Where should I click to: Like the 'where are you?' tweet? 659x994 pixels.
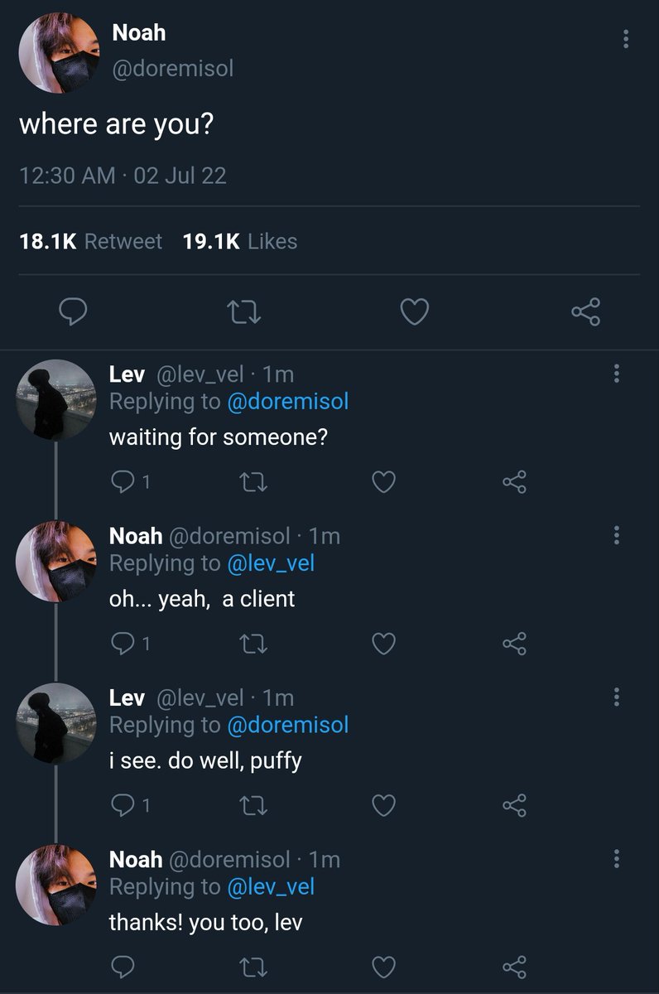[415, 312]
